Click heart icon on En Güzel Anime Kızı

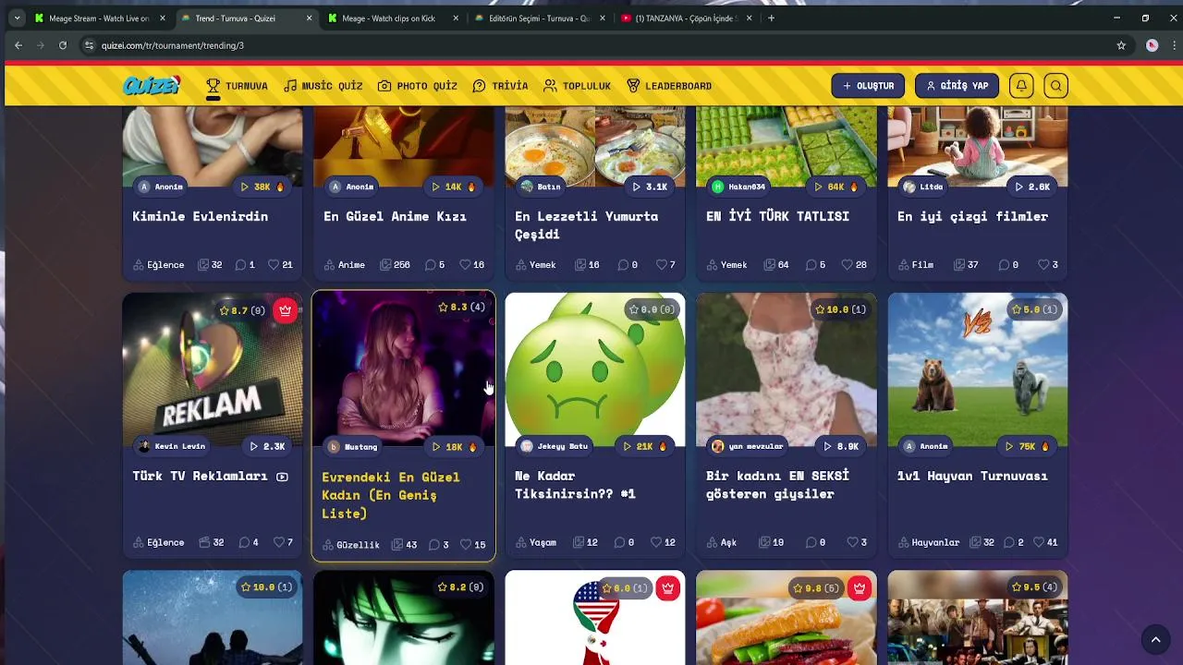click(465, 264)
